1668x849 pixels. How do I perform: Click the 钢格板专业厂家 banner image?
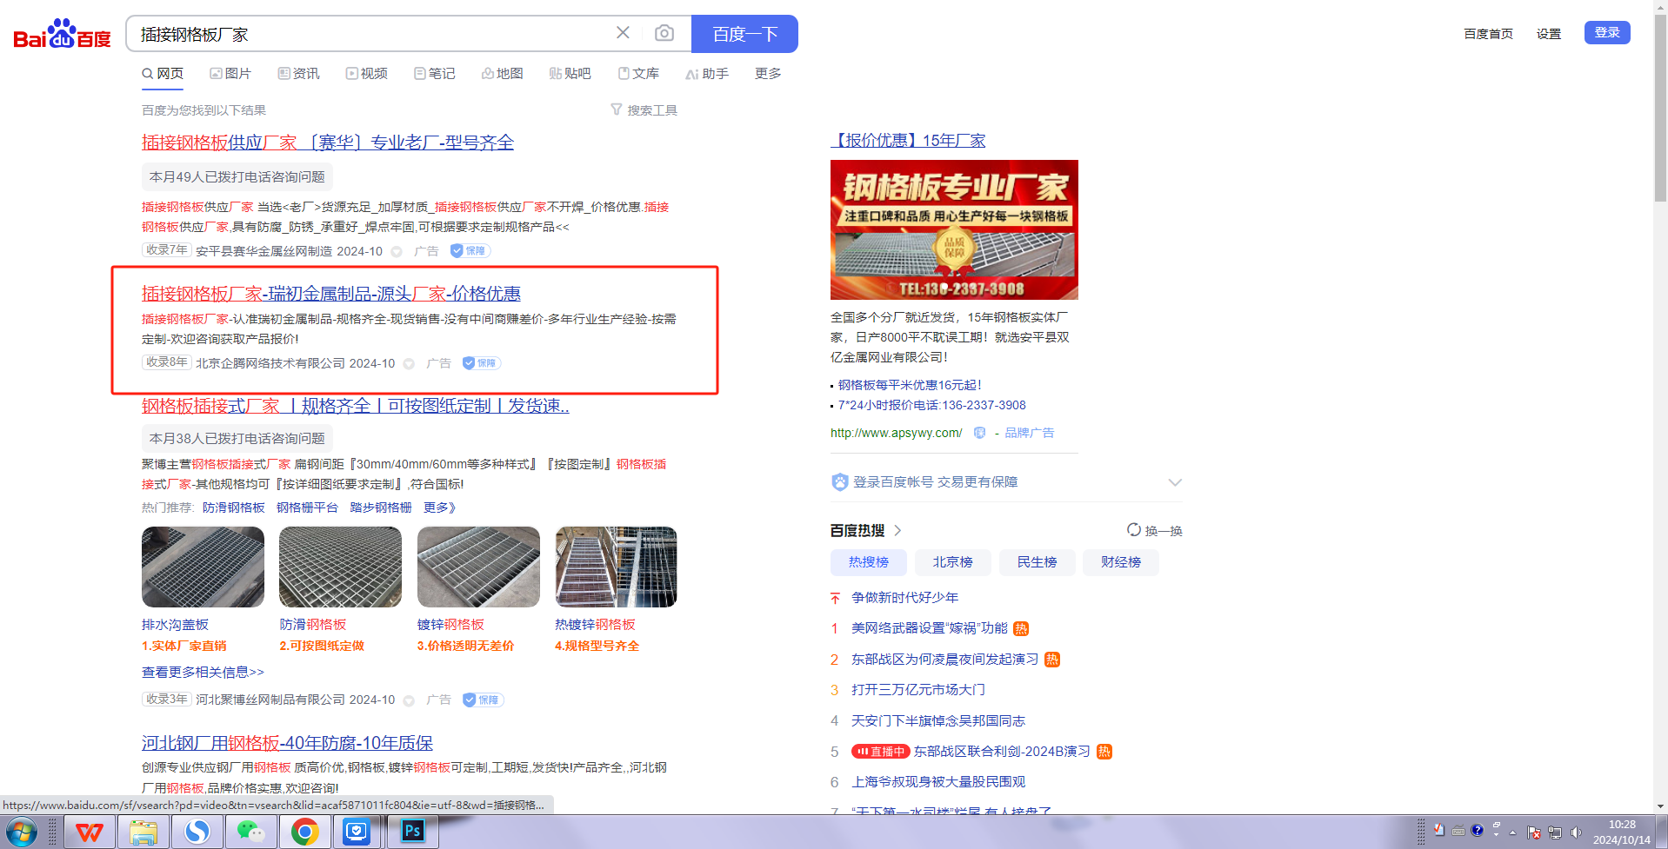954,229
